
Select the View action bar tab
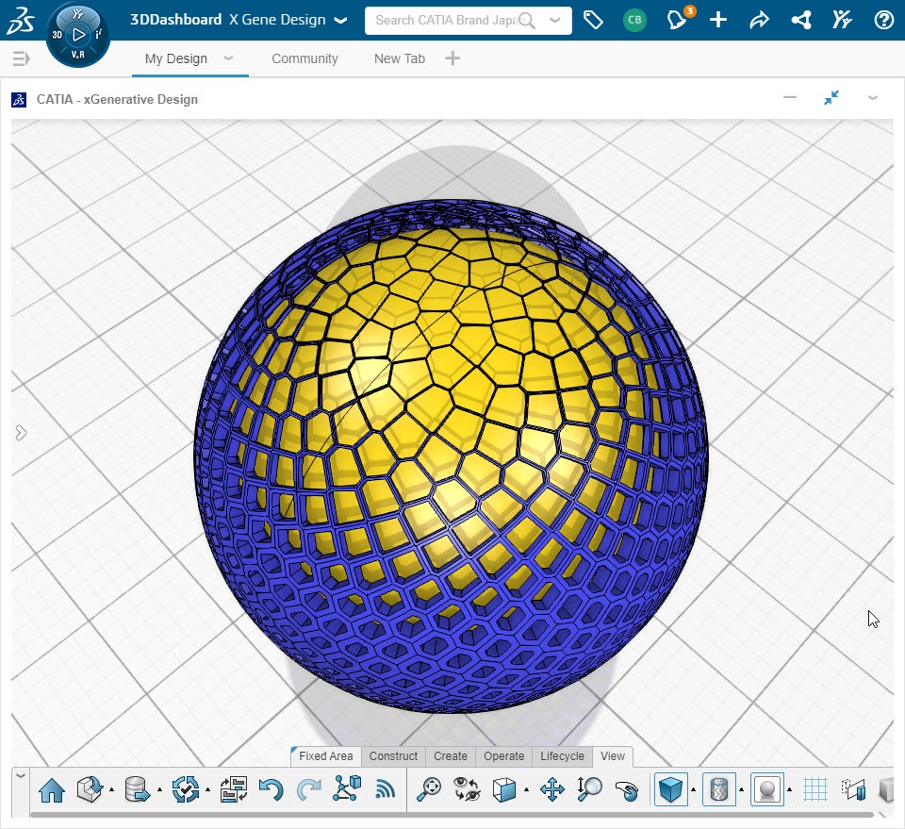(x=613, y=756)
